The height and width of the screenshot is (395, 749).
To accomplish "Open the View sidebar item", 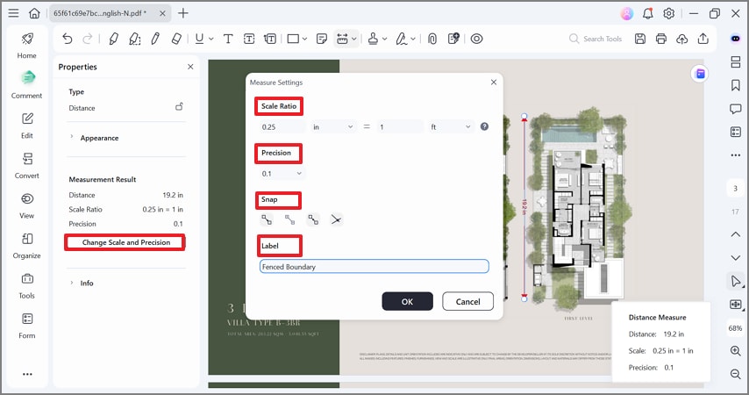I will pos(26,205).
